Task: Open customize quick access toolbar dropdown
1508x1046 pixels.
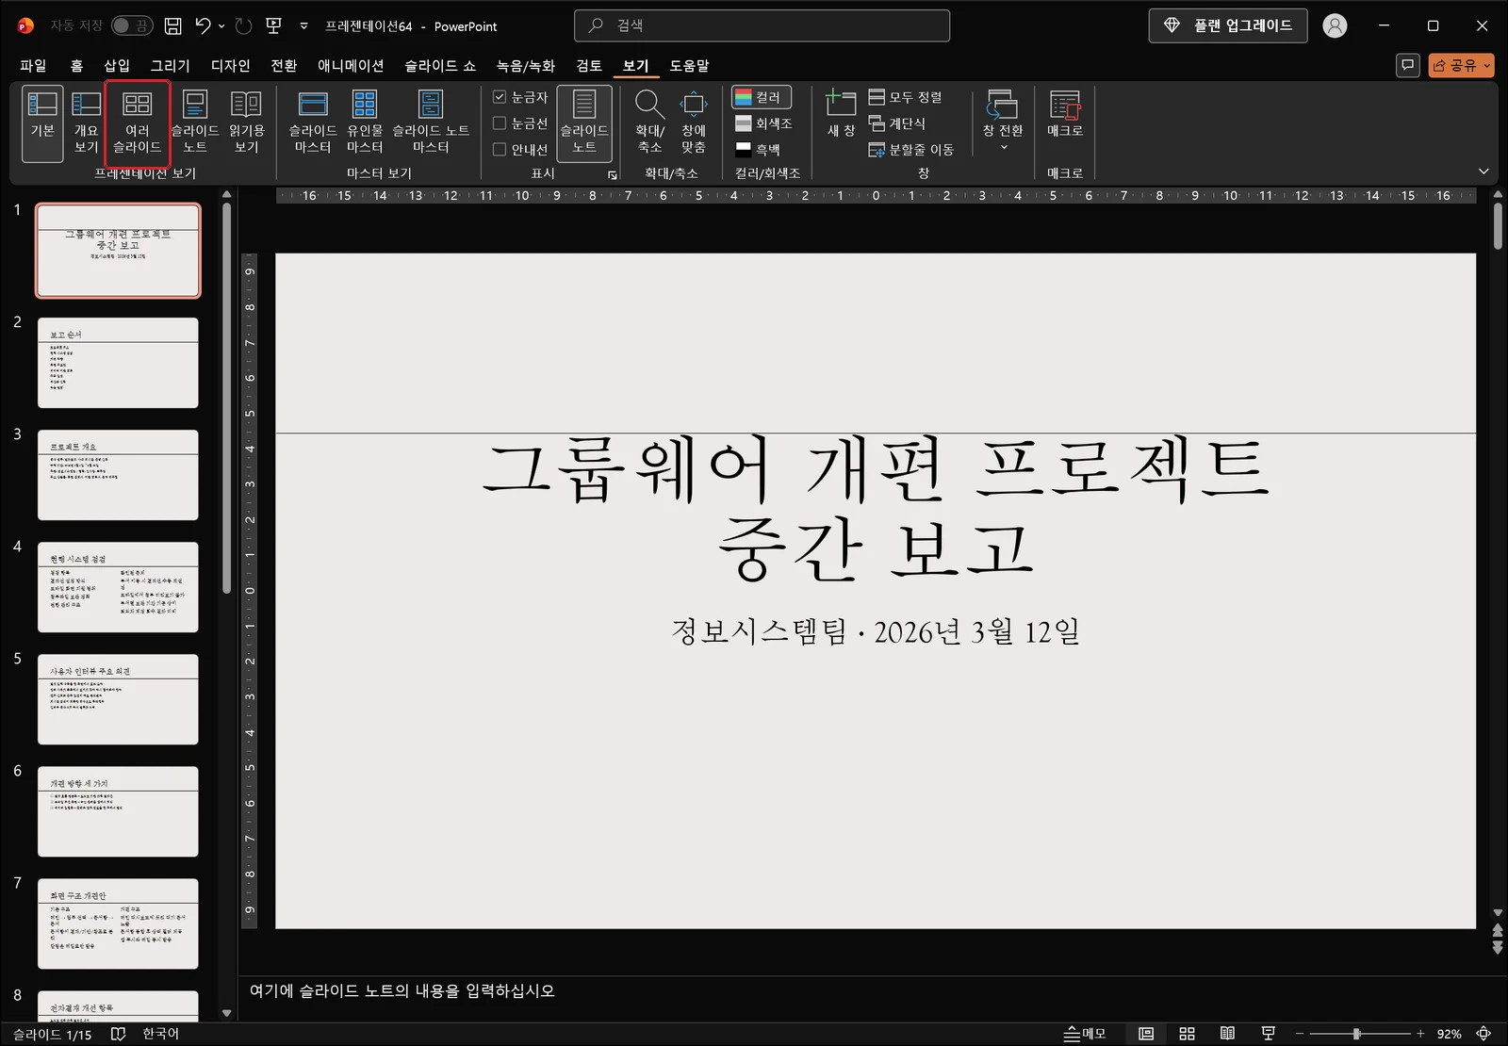Action: tap(303, 26)
